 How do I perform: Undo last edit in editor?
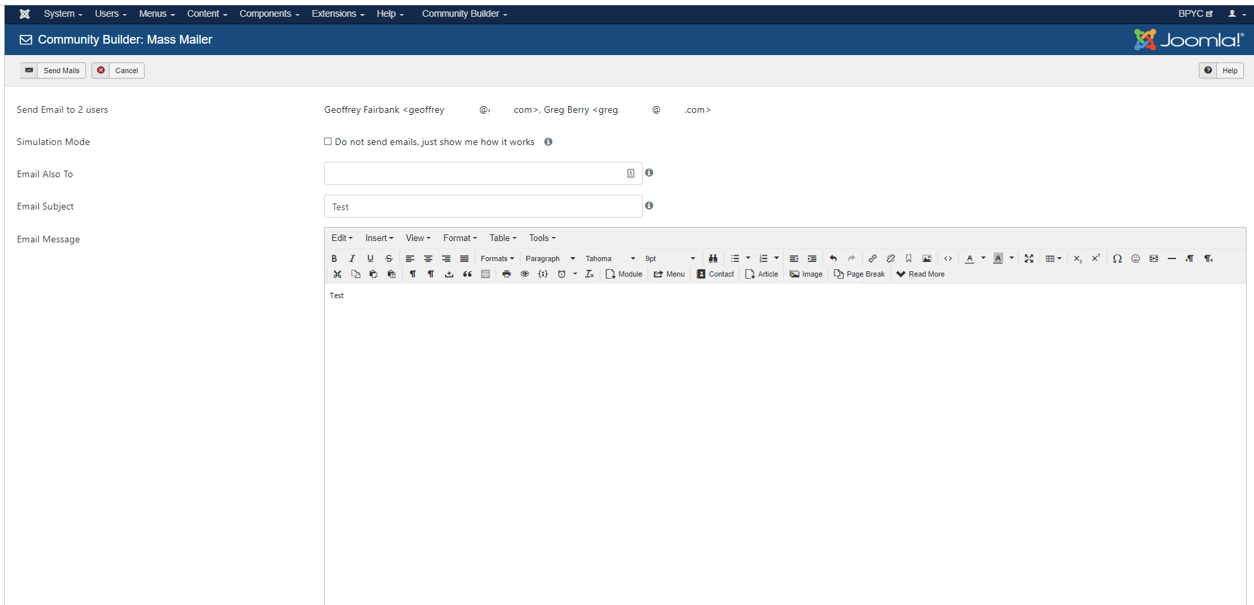tap(833, 259)
